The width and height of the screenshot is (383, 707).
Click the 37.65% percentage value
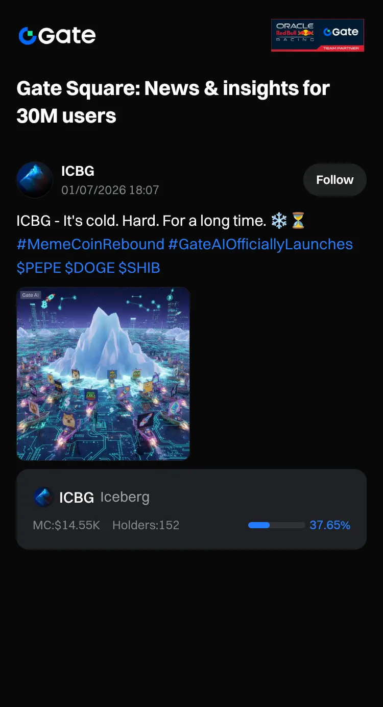point(330,525)
